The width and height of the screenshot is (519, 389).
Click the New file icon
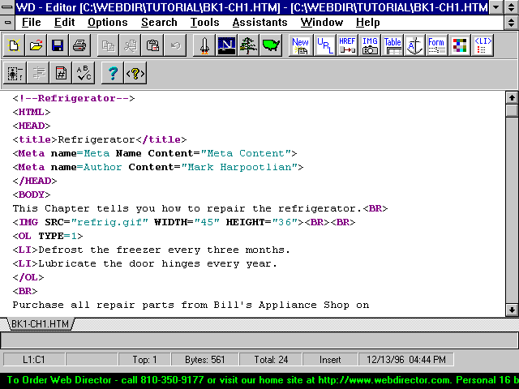tap(15, 45)
